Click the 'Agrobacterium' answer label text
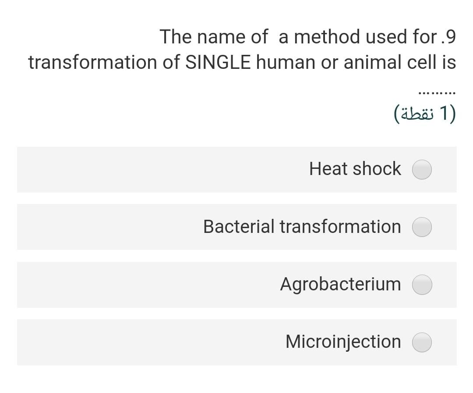This screenshot has width=473, height=393. pos(340,284)
